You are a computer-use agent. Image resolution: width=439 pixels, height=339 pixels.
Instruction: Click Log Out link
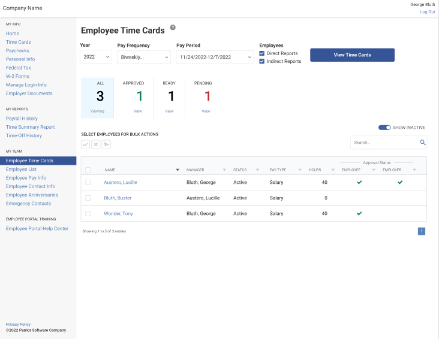[427, 12]
